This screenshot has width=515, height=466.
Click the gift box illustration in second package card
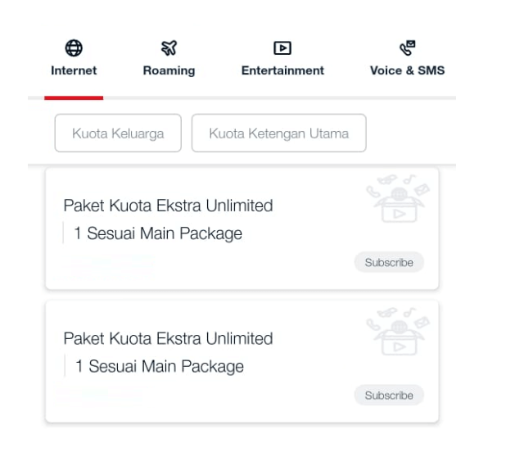(398, 332)
